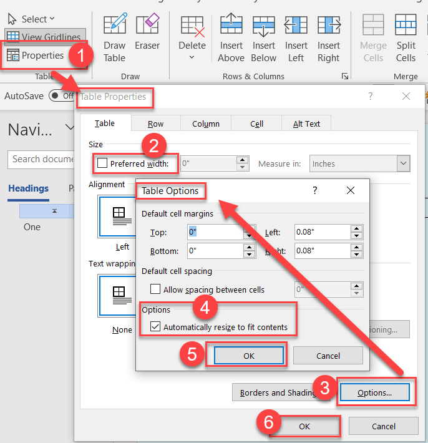Open the Measure in dropdown
Screen dimensions: 428x443
click(x=403, y=163)
